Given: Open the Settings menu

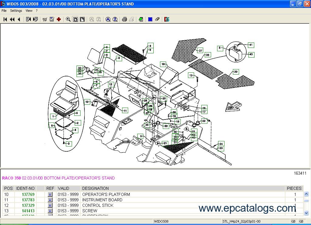Looking at the screenshot, I should pyautogui.click(x=16, y=11).
